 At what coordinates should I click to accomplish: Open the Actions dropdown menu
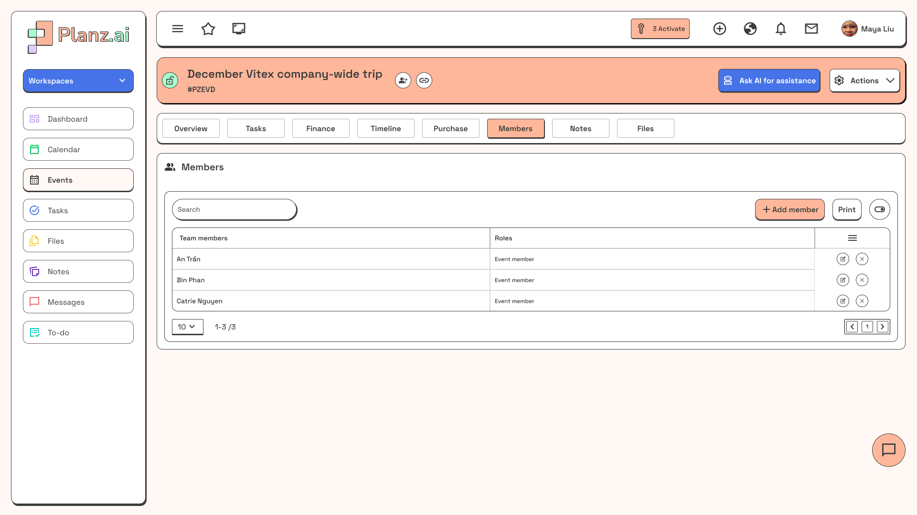coord(864,81)
